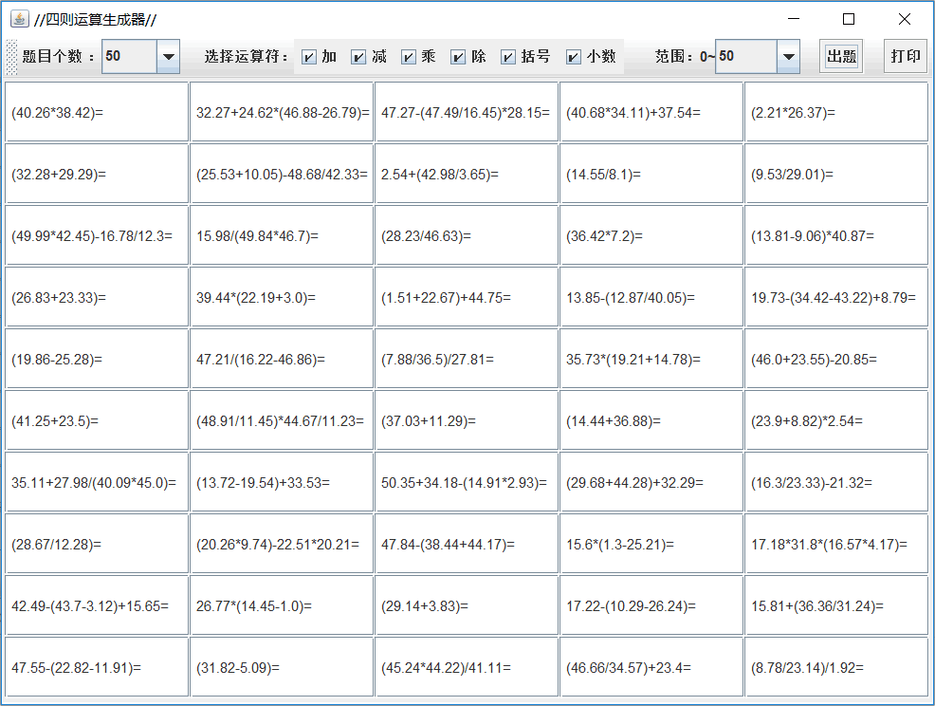Toggle the 加 (addition) checkbox
The height and width of the screenshot is (706, 935).
pos(309,57)
